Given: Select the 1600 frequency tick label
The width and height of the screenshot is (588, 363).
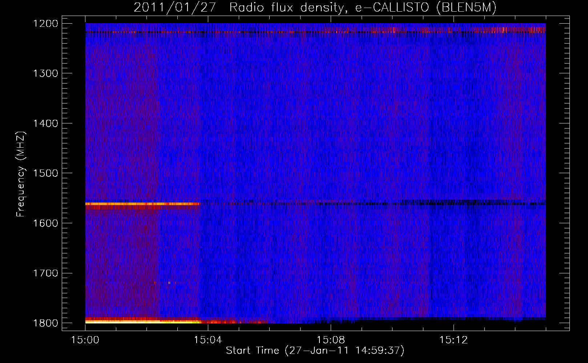Looking at the screenshot, I should 46,223.
